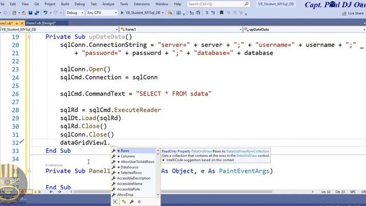Viewport: 366px width, 206px height.
Task: Toggle methods filter icon in IntelliSense footer
Action: click(124, 201)
